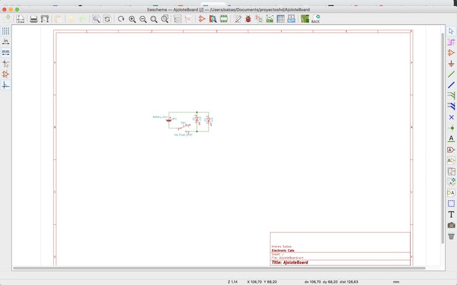
Task: Select the battery cell symbol in schematic
Action: click(x=169, y=119)
